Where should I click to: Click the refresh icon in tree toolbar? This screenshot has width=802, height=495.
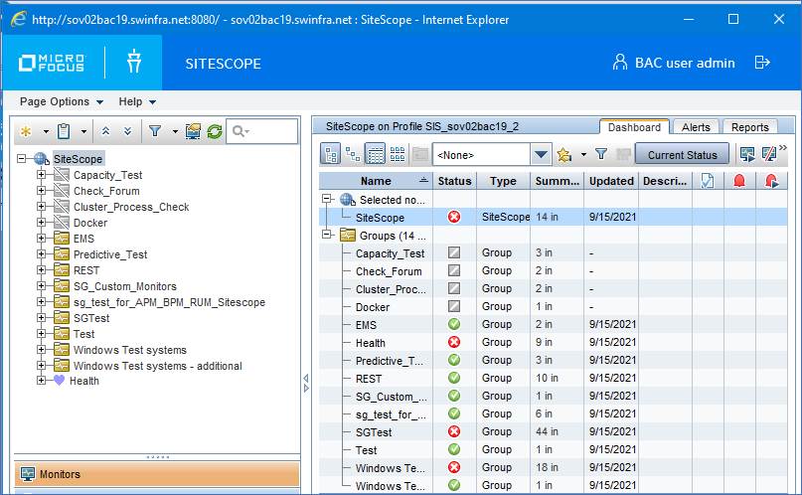click(214, 131)
